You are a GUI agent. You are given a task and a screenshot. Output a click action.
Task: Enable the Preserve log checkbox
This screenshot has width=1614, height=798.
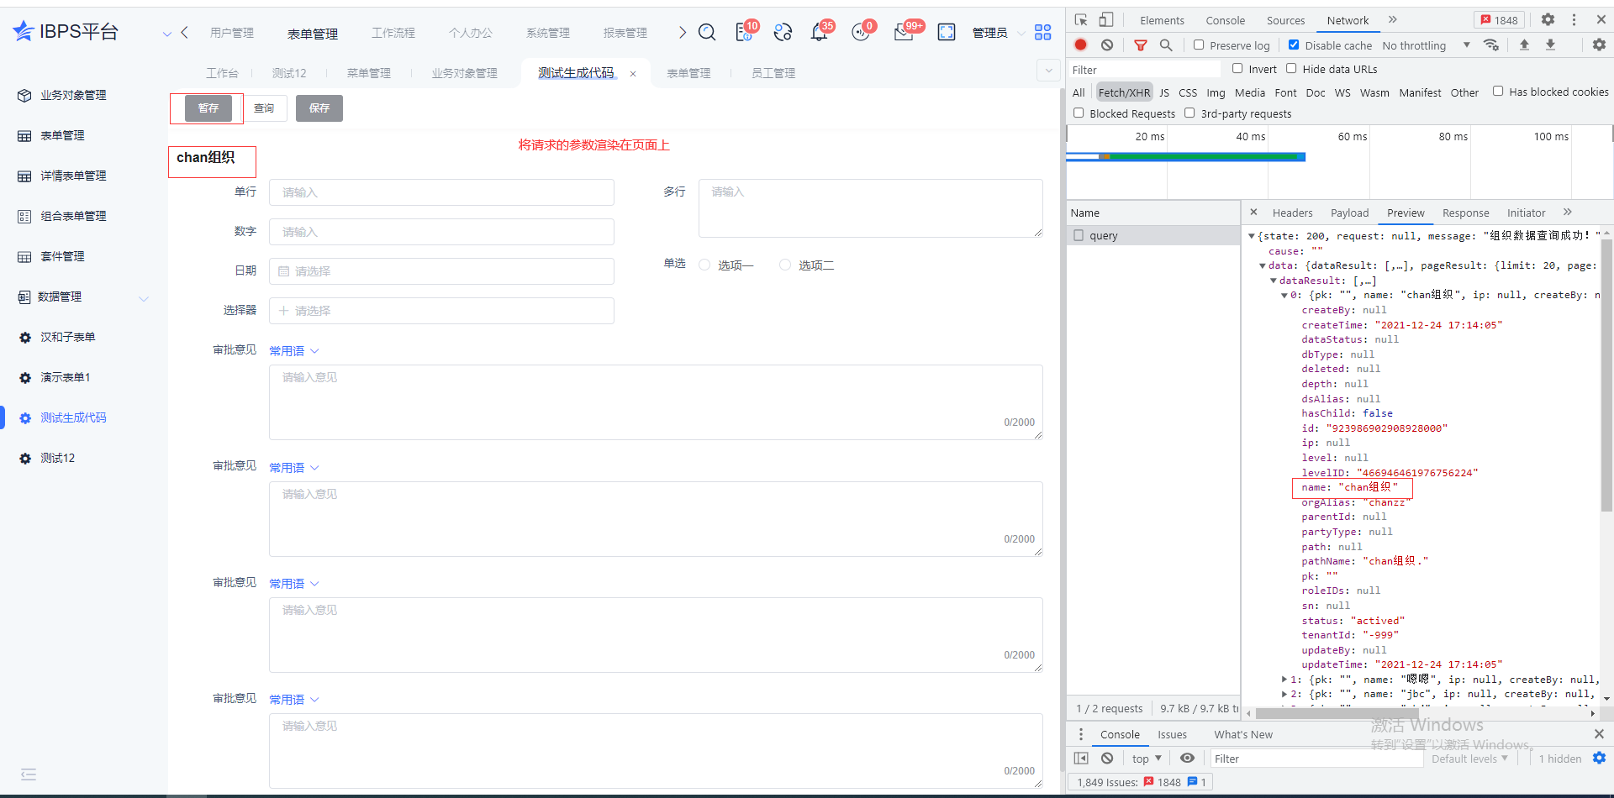click(x=1199, y=45)
